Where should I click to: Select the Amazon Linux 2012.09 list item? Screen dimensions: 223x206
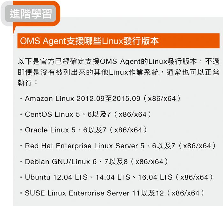101,99
